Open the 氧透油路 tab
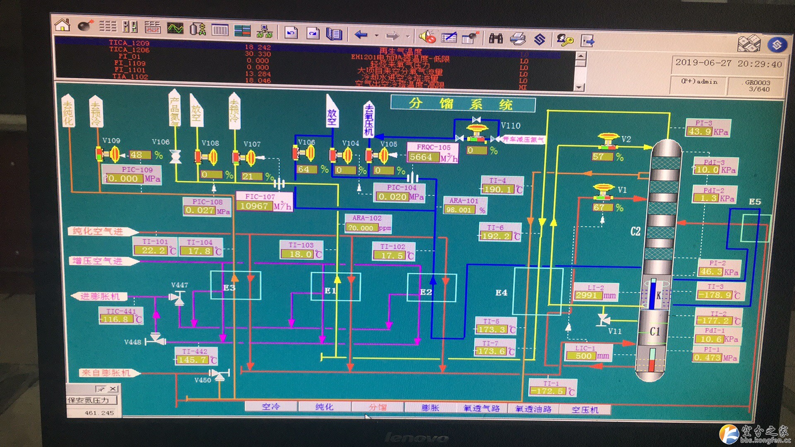Screen dimensions: 795x447 [x=533, y=409]
